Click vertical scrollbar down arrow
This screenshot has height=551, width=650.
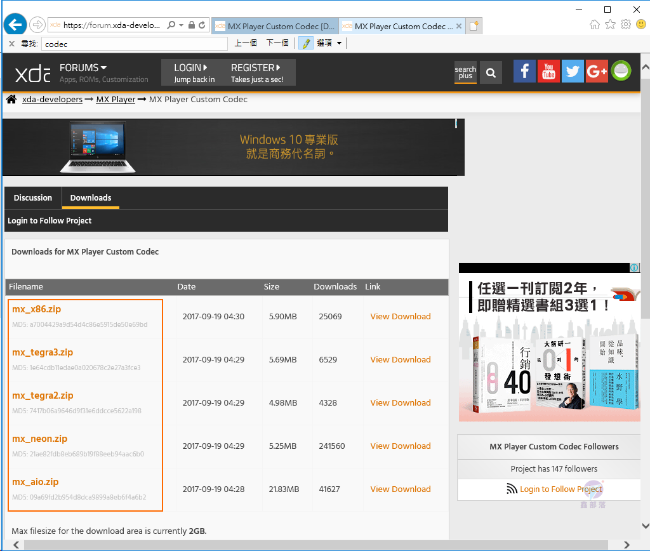(x=646, y=526)
